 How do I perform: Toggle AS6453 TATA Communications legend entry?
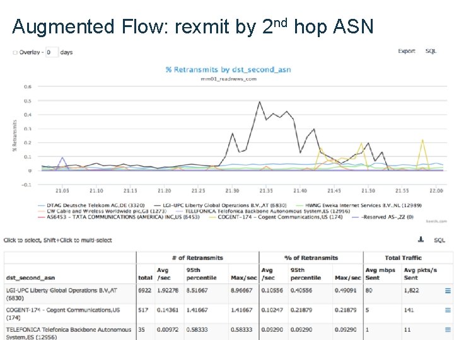pos(119,217)
